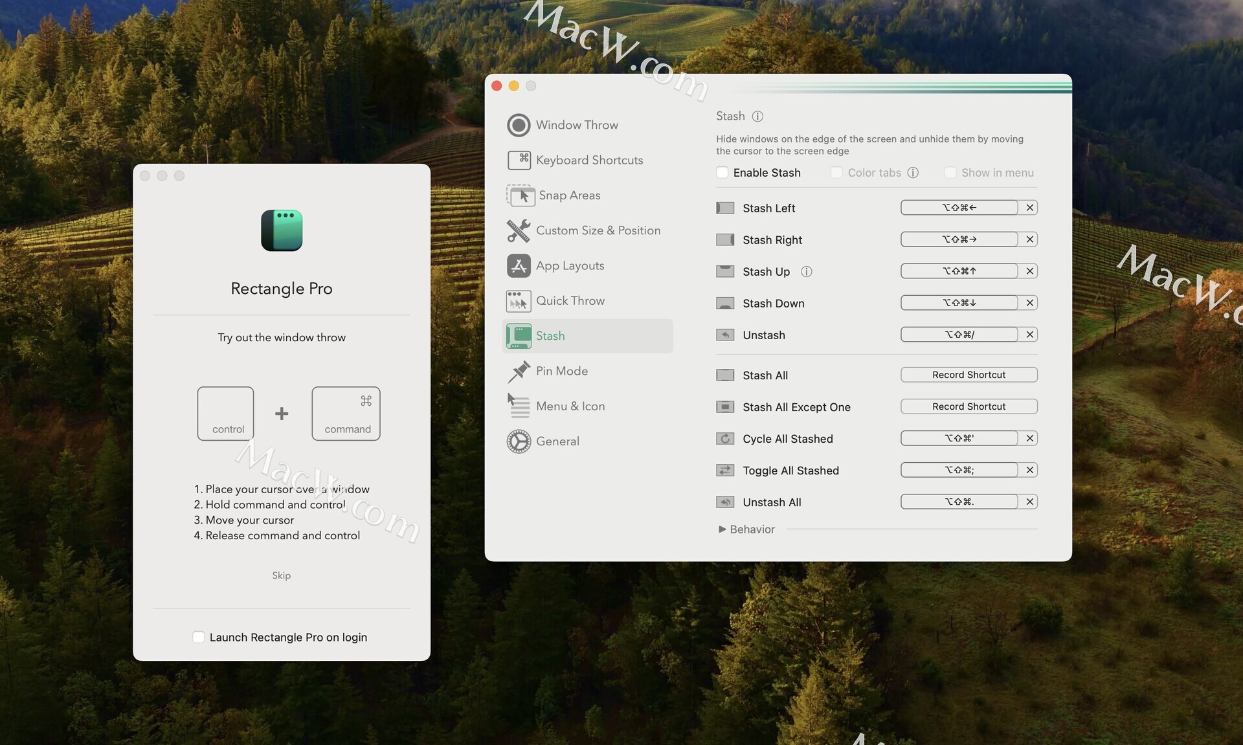Clear the Stash Right shortcut

click(x=1029, y=239)
